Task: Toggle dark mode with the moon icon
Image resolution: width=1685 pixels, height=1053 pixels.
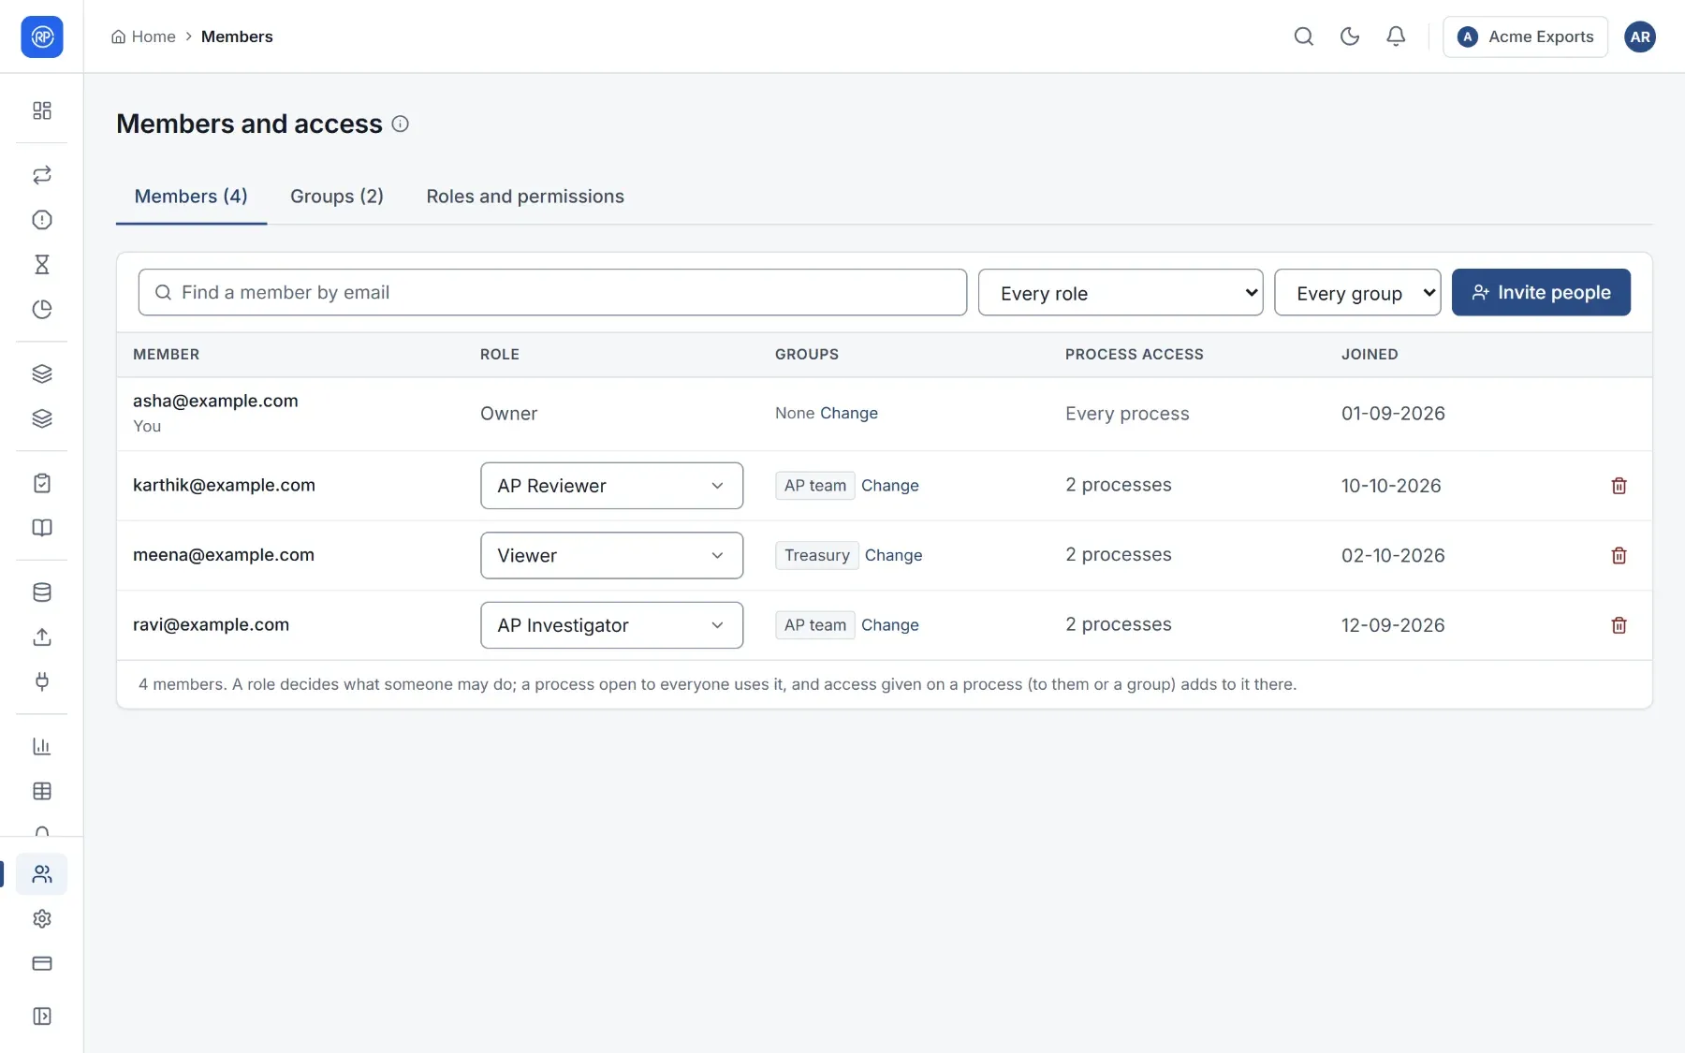Action: coord(1350,37)
